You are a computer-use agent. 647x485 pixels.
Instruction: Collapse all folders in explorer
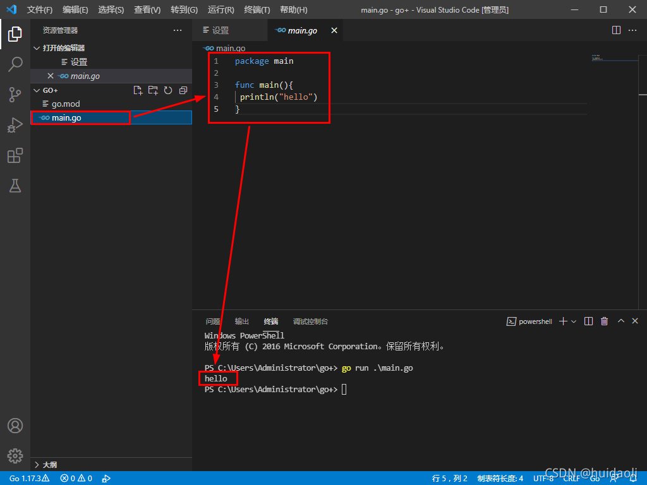pos(183,90)
